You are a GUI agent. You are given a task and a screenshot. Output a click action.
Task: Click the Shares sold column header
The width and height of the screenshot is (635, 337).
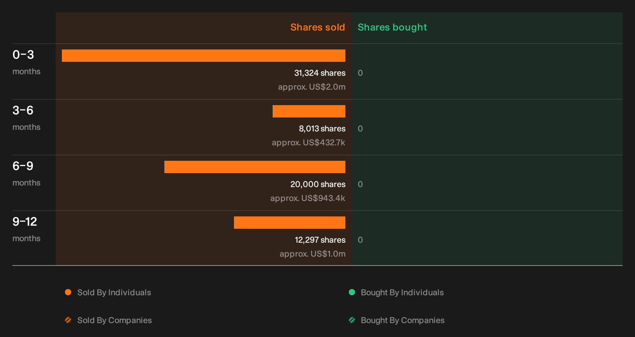click(317, 27)
